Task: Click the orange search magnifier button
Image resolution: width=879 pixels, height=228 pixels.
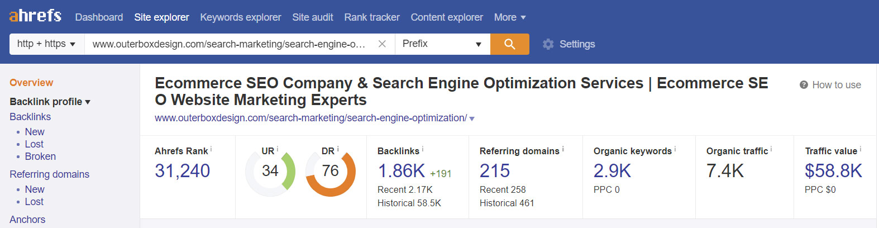Action: 510,44
